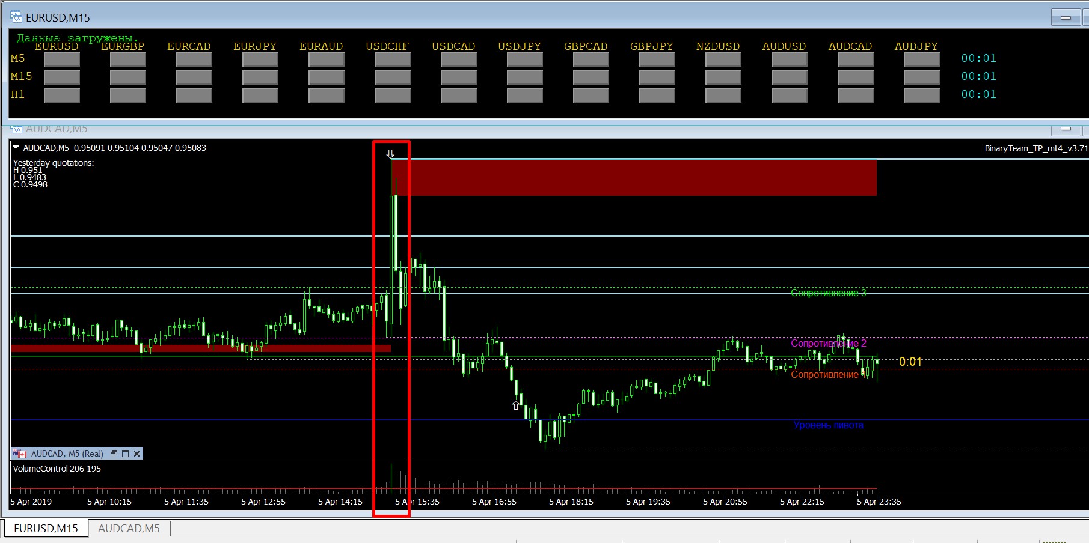Viewport: 1089px width, 543px height.
Task: Click the AUDUSD M5 dashboard button
Action: click(790, 59)
